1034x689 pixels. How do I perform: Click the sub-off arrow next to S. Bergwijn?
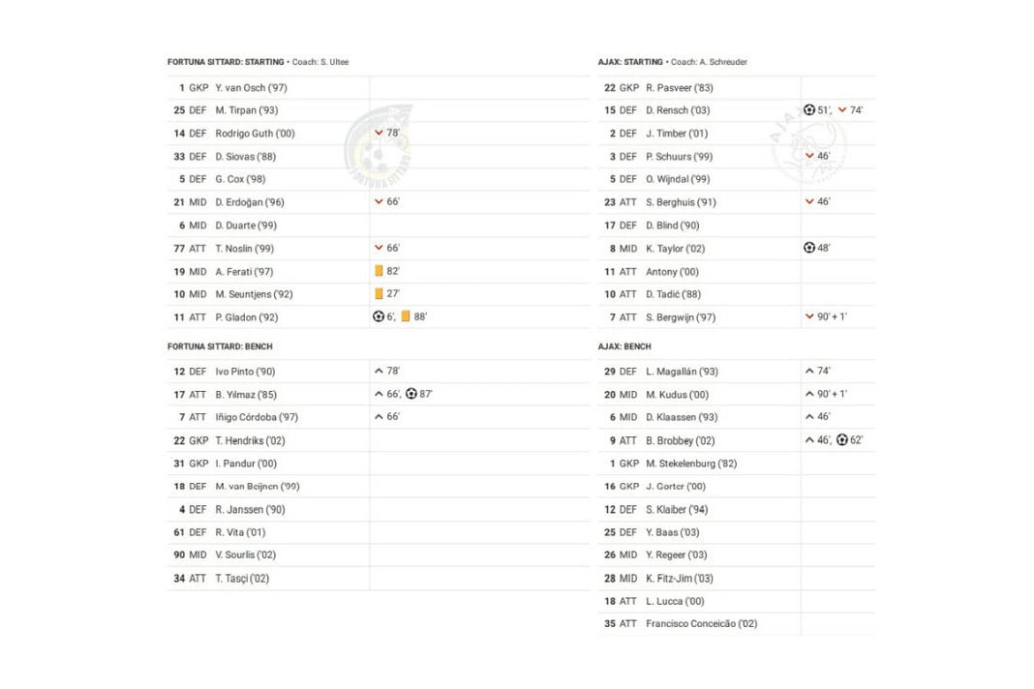[809, 316]
